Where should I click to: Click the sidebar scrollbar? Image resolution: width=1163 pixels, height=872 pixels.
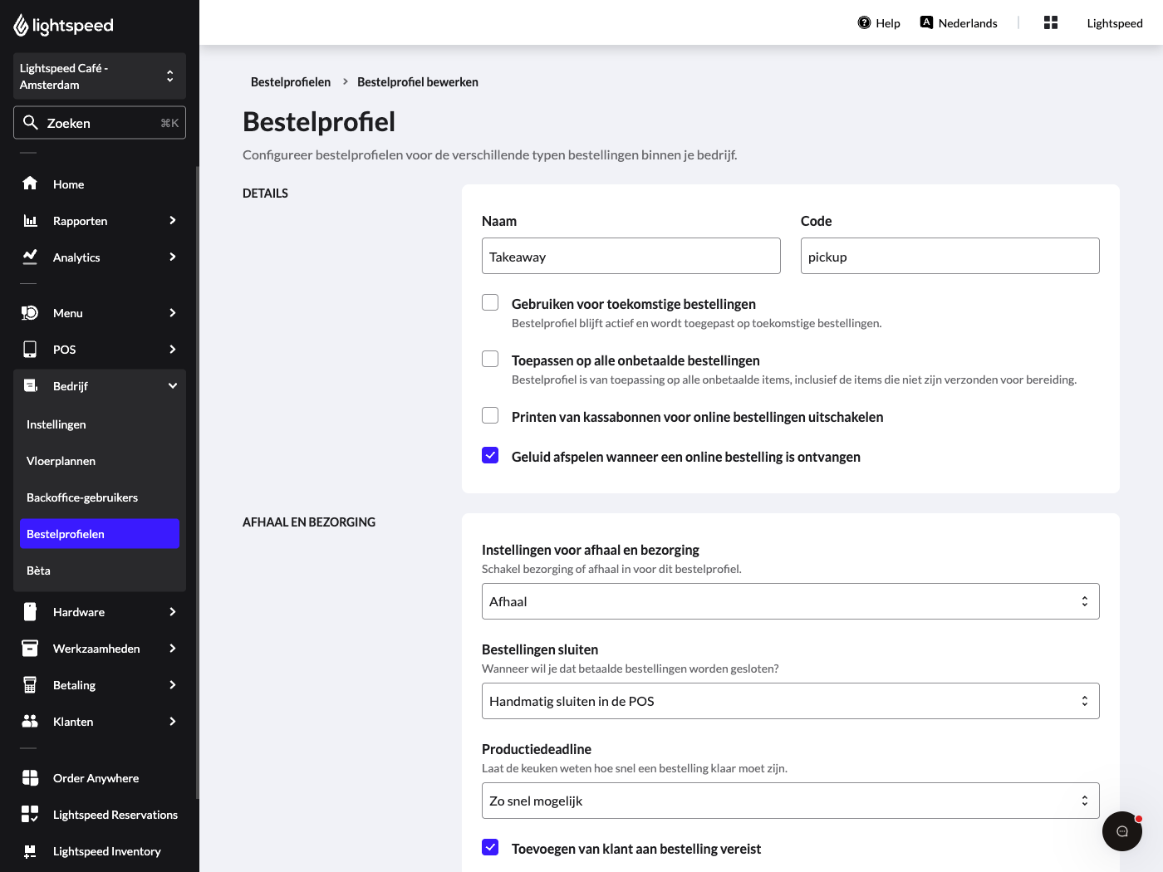pyautogui.click(x=197, y=482)
